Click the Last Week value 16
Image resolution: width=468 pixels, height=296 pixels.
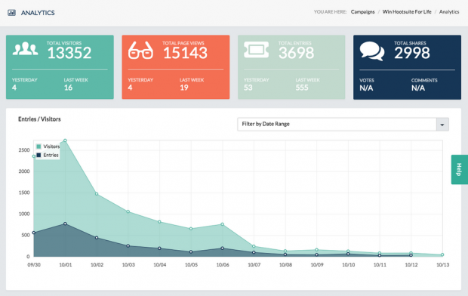[68, 88]
